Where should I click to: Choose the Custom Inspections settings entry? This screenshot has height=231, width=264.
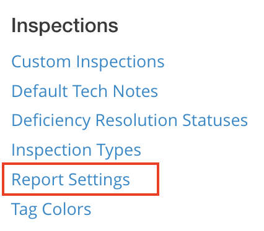(88, 62)
